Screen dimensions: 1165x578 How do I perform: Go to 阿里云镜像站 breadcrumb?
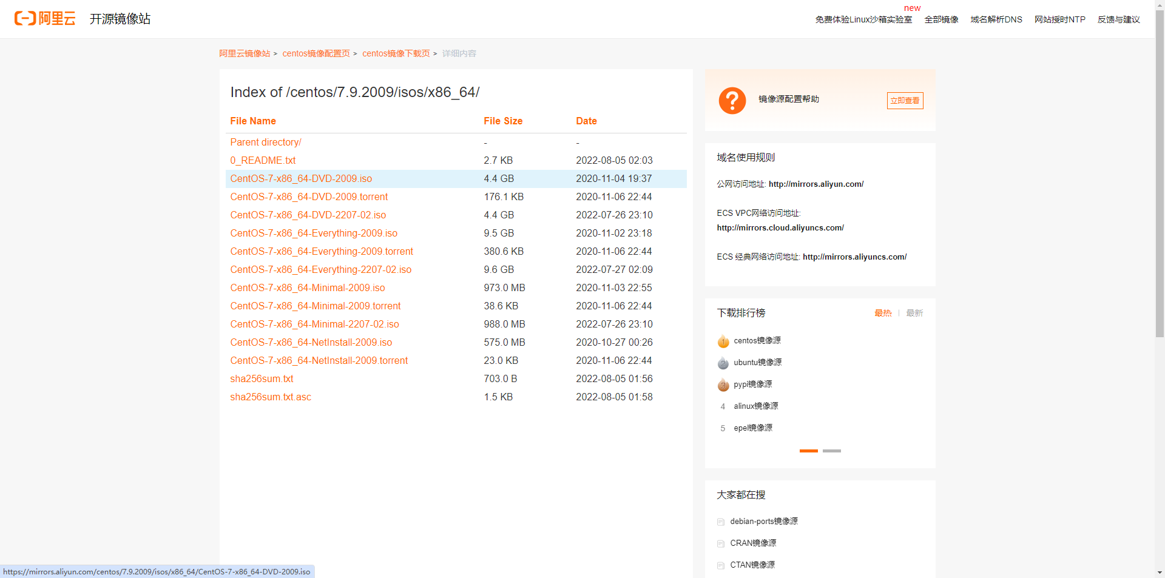(245, 53)
